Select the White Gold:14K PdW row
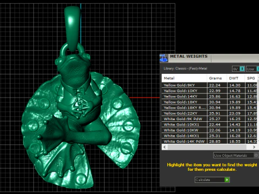Image resolution: width=259 pixels, height=194 pixels. [x=209, y=141]
